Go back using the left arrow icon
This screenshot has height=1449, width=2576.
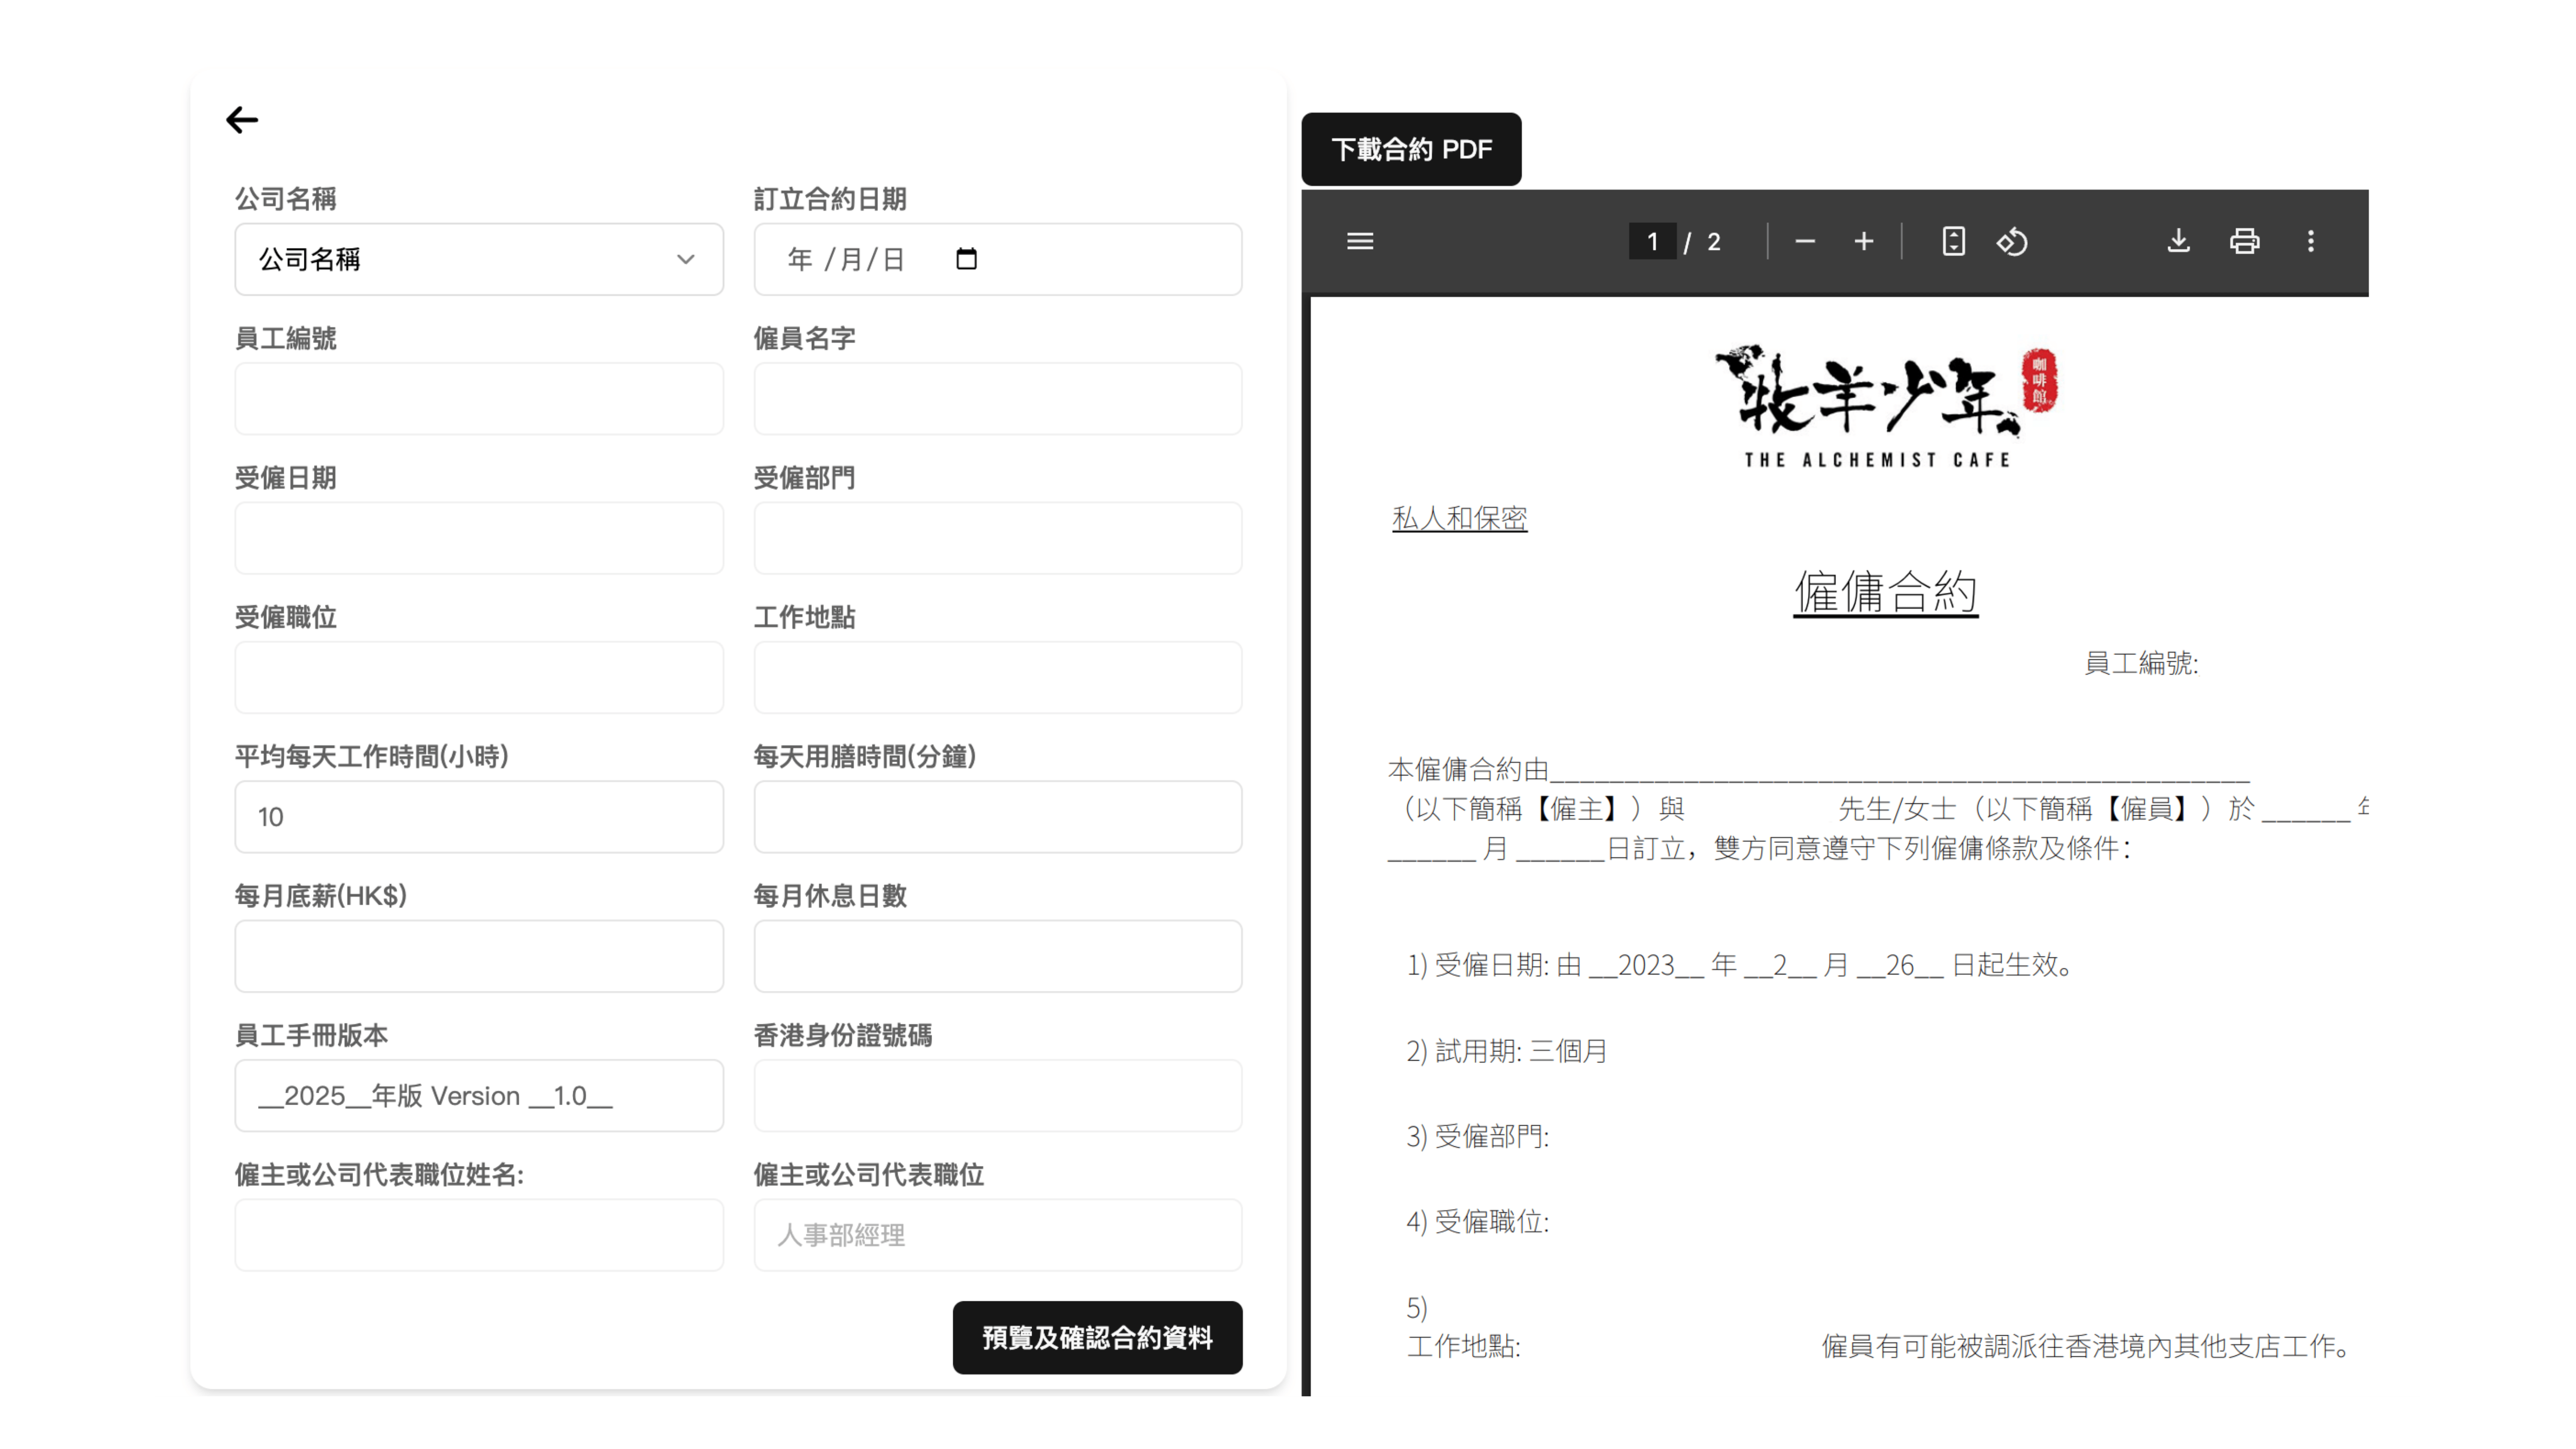(x=242, y=120)
